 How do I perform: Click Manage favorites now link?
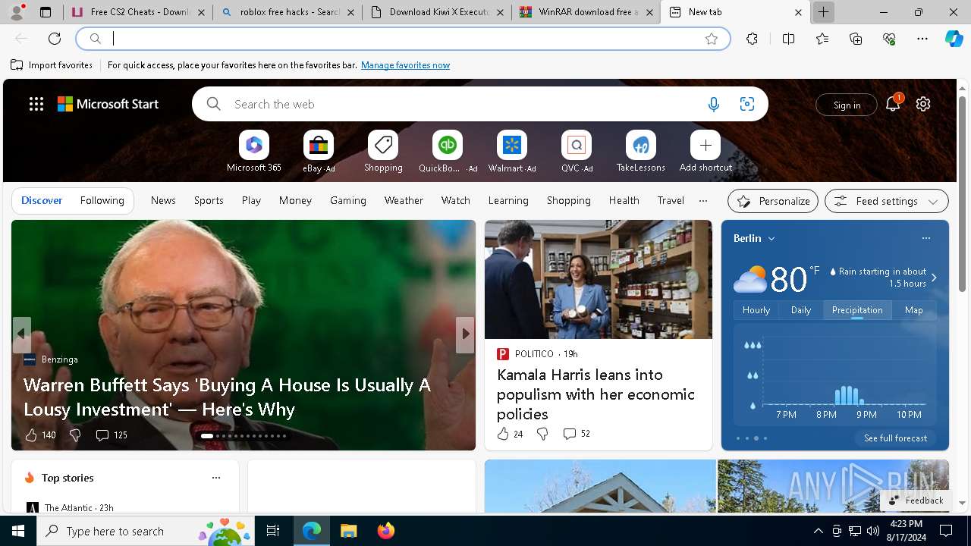(x=405, y=65)
